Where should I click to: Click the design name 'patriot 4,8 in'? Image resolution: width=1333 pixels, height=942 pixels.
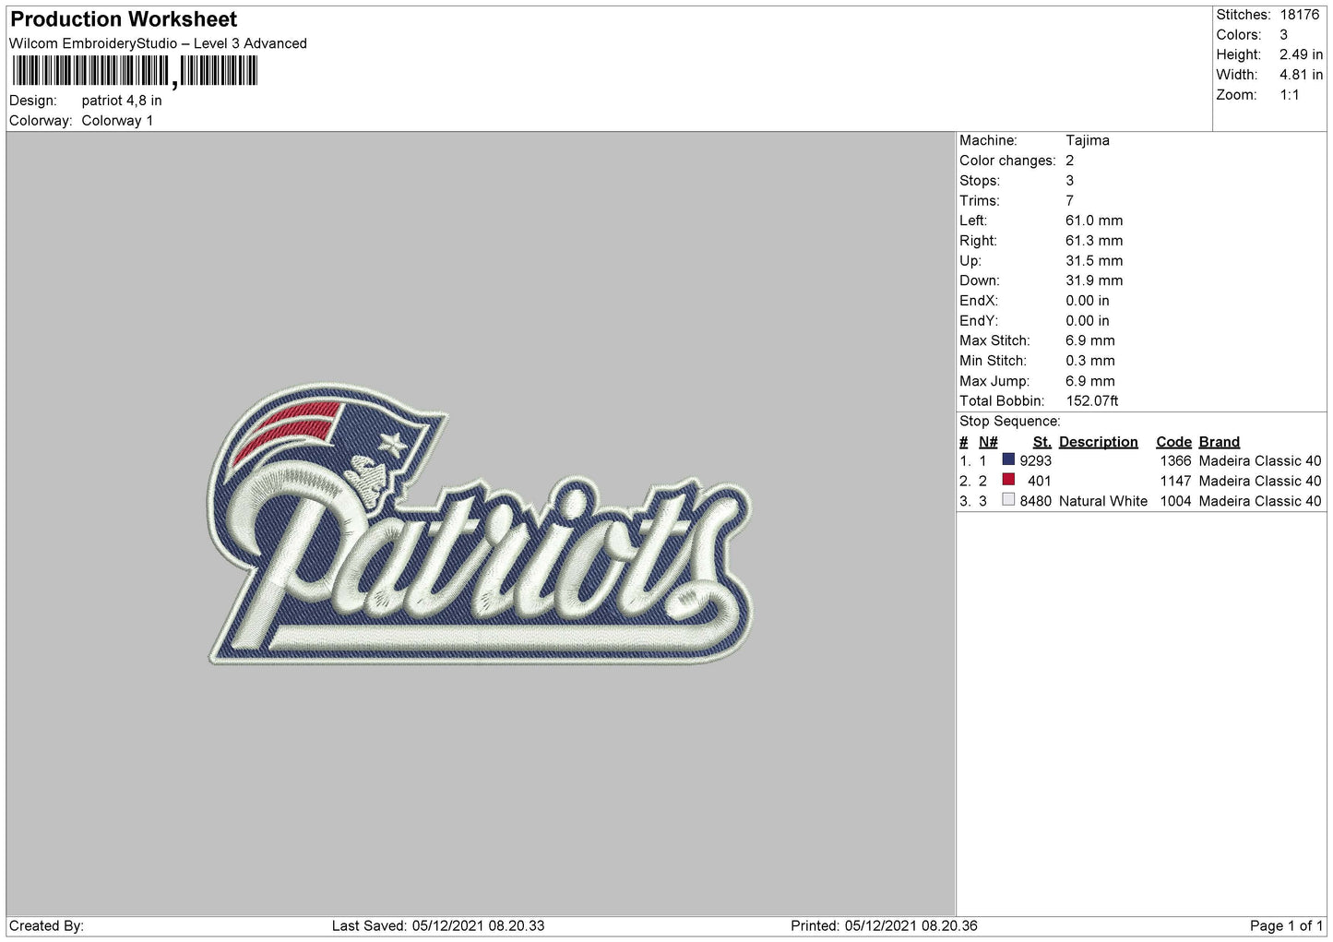[122, 101]
